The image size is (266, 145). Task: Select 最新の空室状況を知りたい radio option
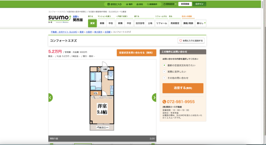[164, 65]
